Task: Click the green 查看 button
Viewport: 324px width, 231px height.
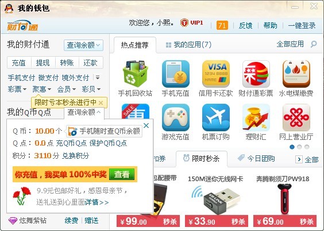Action: point(122,174)
